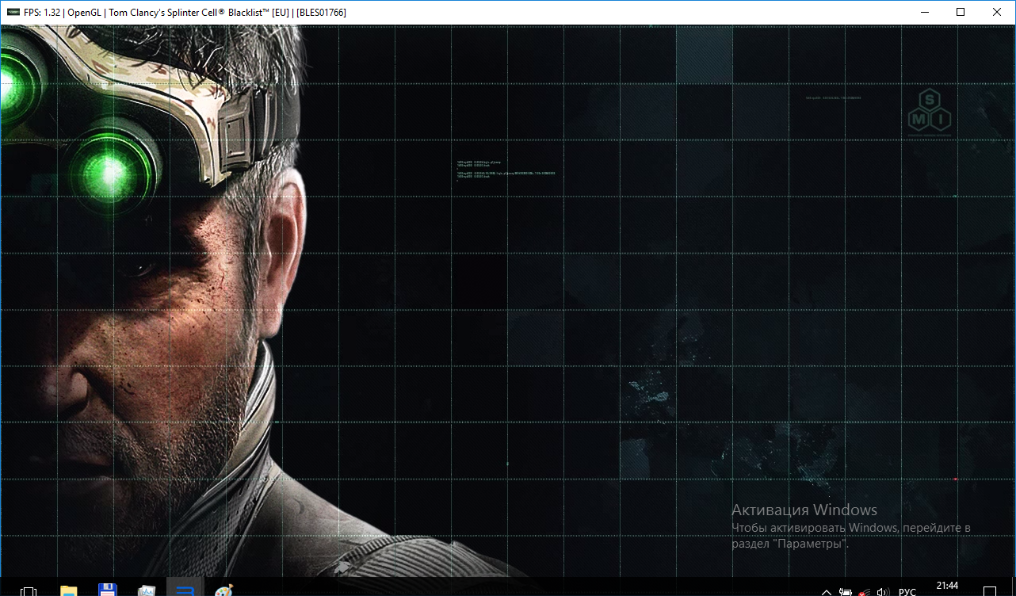Click the SMI logo in the game screen
1016x596 pixels.
[x=930, y=110]
